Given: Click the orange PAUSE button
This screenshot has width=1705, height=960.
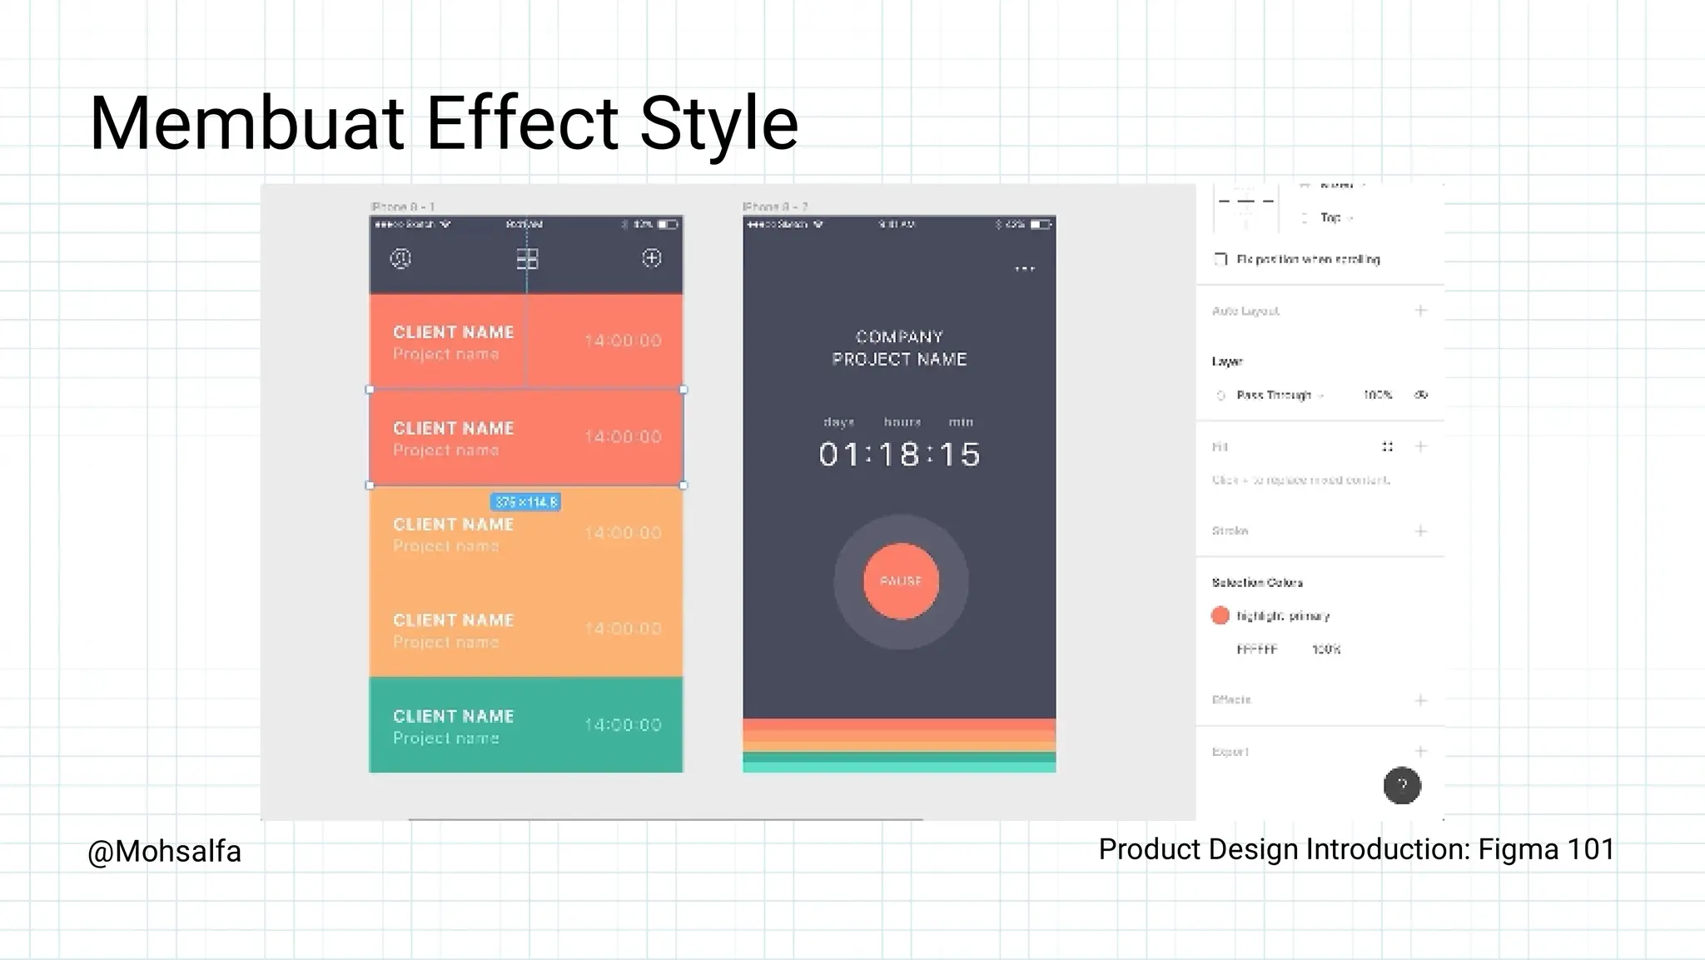Looking at the screenshot, I should pos(901,581).
